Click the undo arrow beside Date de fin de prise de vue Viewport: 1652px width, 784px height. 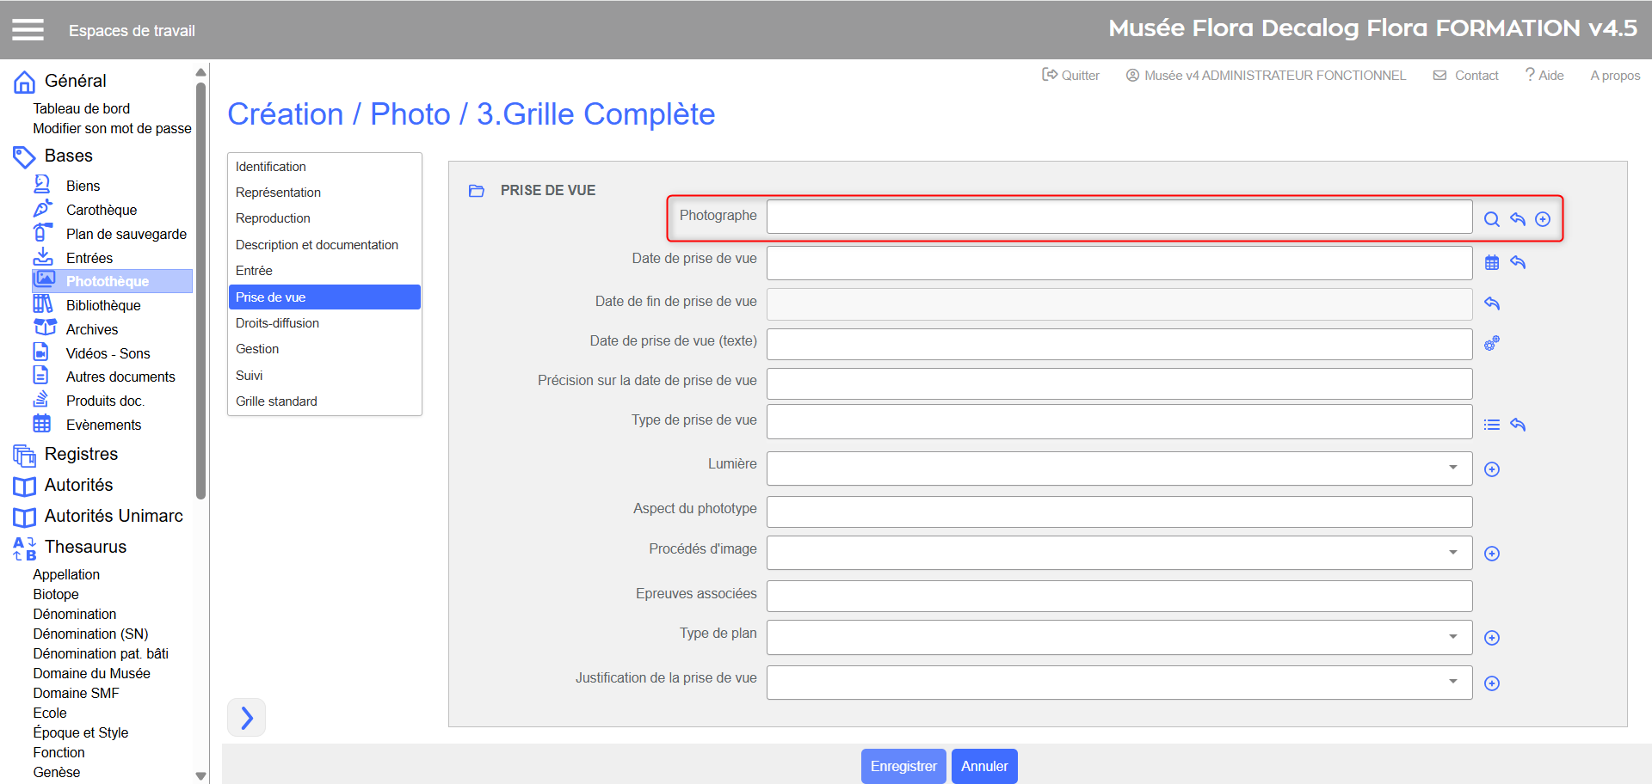tap(1492, 303)
